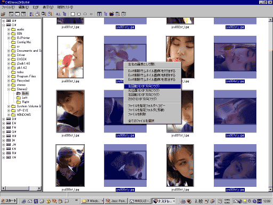
Task: Click the ALL toolbar icon
Action: (58, 14)
